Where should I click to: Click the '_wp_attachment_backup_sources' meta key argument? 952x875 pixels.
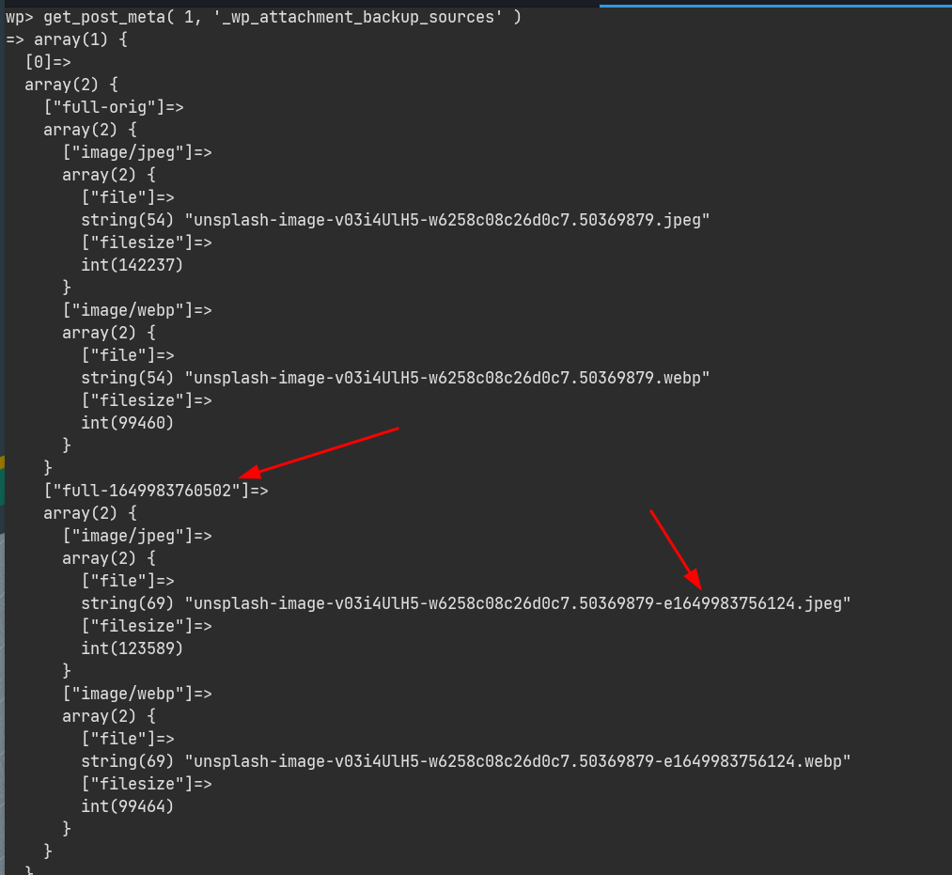358,17
